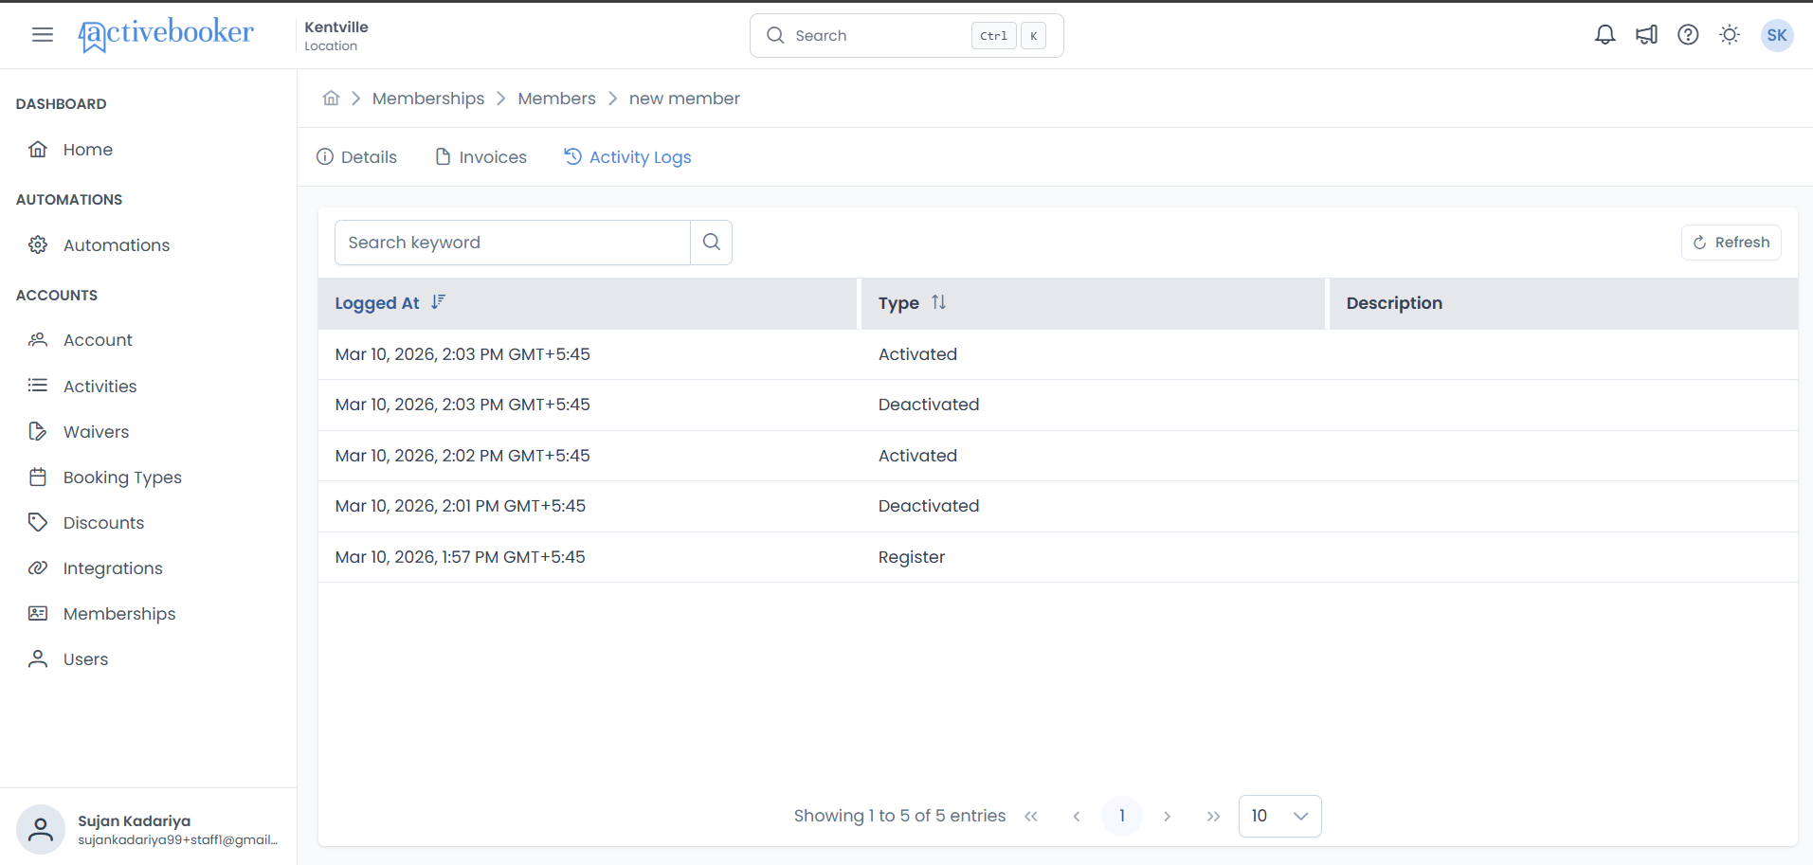The image size is (1813, 865).
Task: Focus the Search keyword field
Action: coord(512,243)
